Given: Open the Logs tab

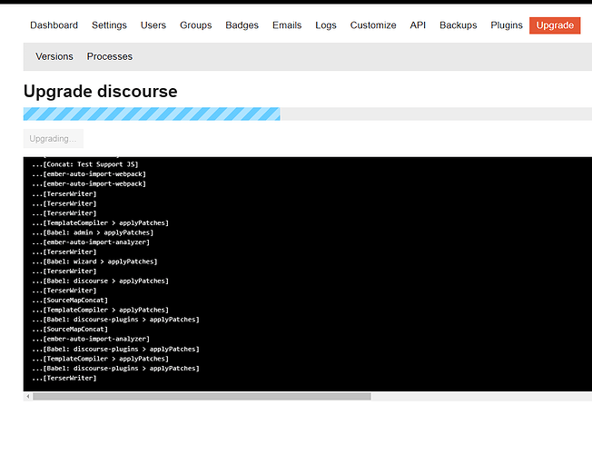Looking at the screenshot, I should click(x=326, y=25).
